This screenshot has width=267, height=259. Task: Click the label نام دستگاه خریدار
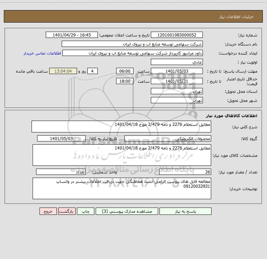[241, 44]
